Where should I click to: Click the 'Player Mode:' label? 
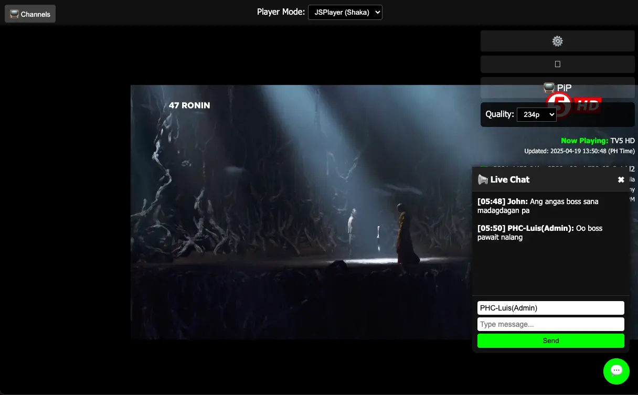click(281, 12)
